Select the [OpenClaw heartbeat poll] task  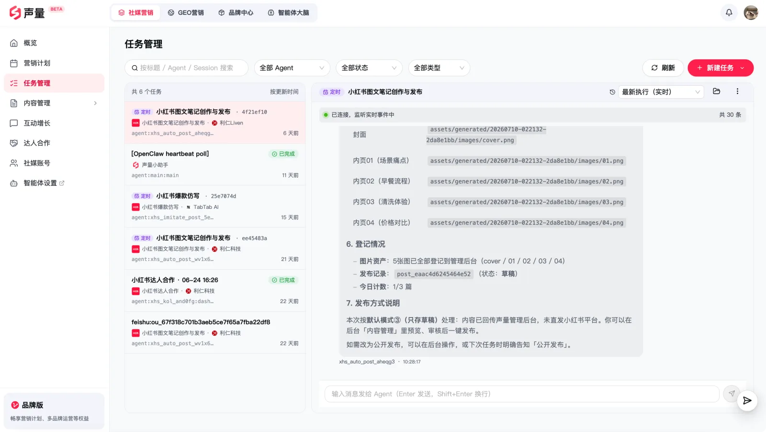point(215,165)
